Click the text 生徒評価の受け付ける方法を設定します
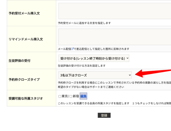Image resolution: width=171 pixels, height=131 pixels. pos(82,66)
